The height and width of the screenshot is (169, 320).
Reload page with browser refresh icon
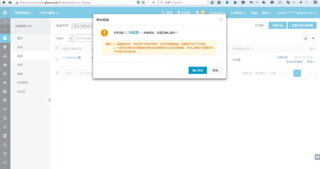tap(153, 3)
